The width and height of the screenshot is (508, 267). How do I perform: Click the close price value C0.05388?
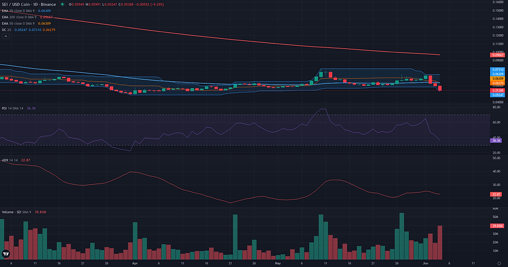pyautogui.click(x=126, y=5)
